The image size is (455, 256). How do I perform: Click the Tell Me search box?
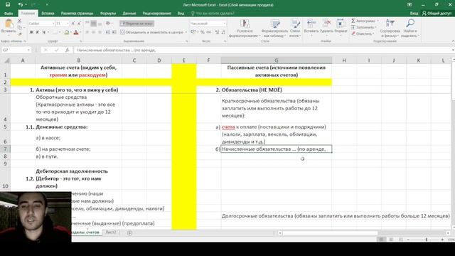pos(215,13)
